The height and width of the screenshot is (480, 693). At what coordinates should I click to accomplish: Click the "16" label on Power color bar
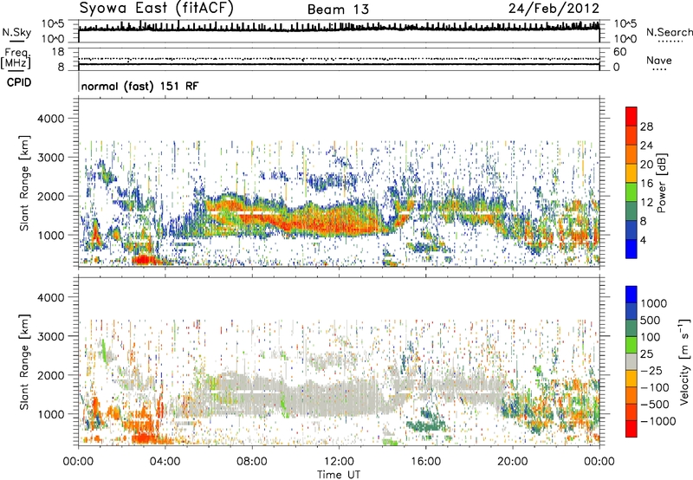(646, 183)
